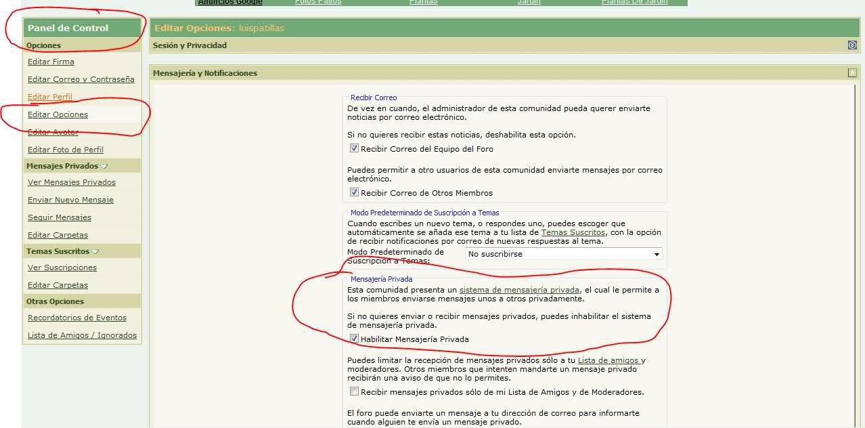This screenshot has height=428, width=865.
Task: Open Editar Carpetas under Mensajes Privados
Action: tap(58, 235)
